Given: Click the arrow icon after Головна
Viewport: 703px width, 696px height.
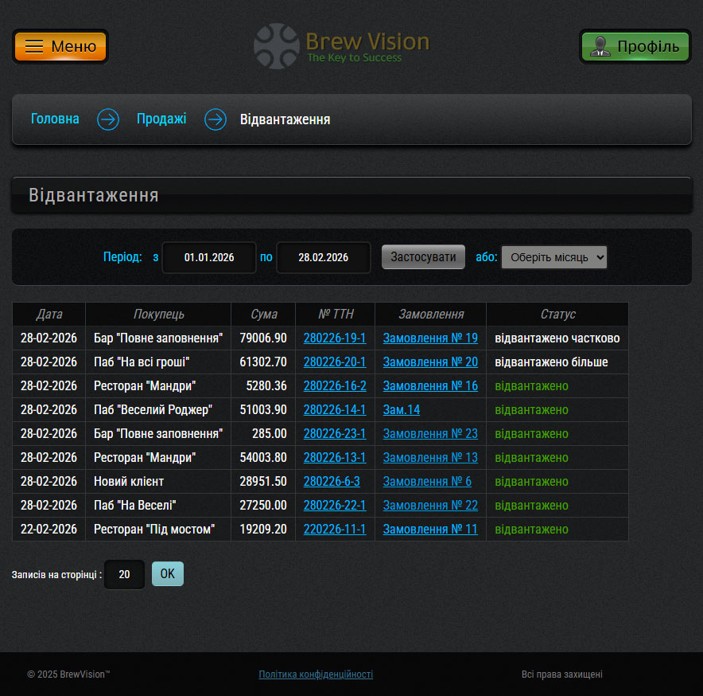Looking at the screenshot, I should click(108, 119).
